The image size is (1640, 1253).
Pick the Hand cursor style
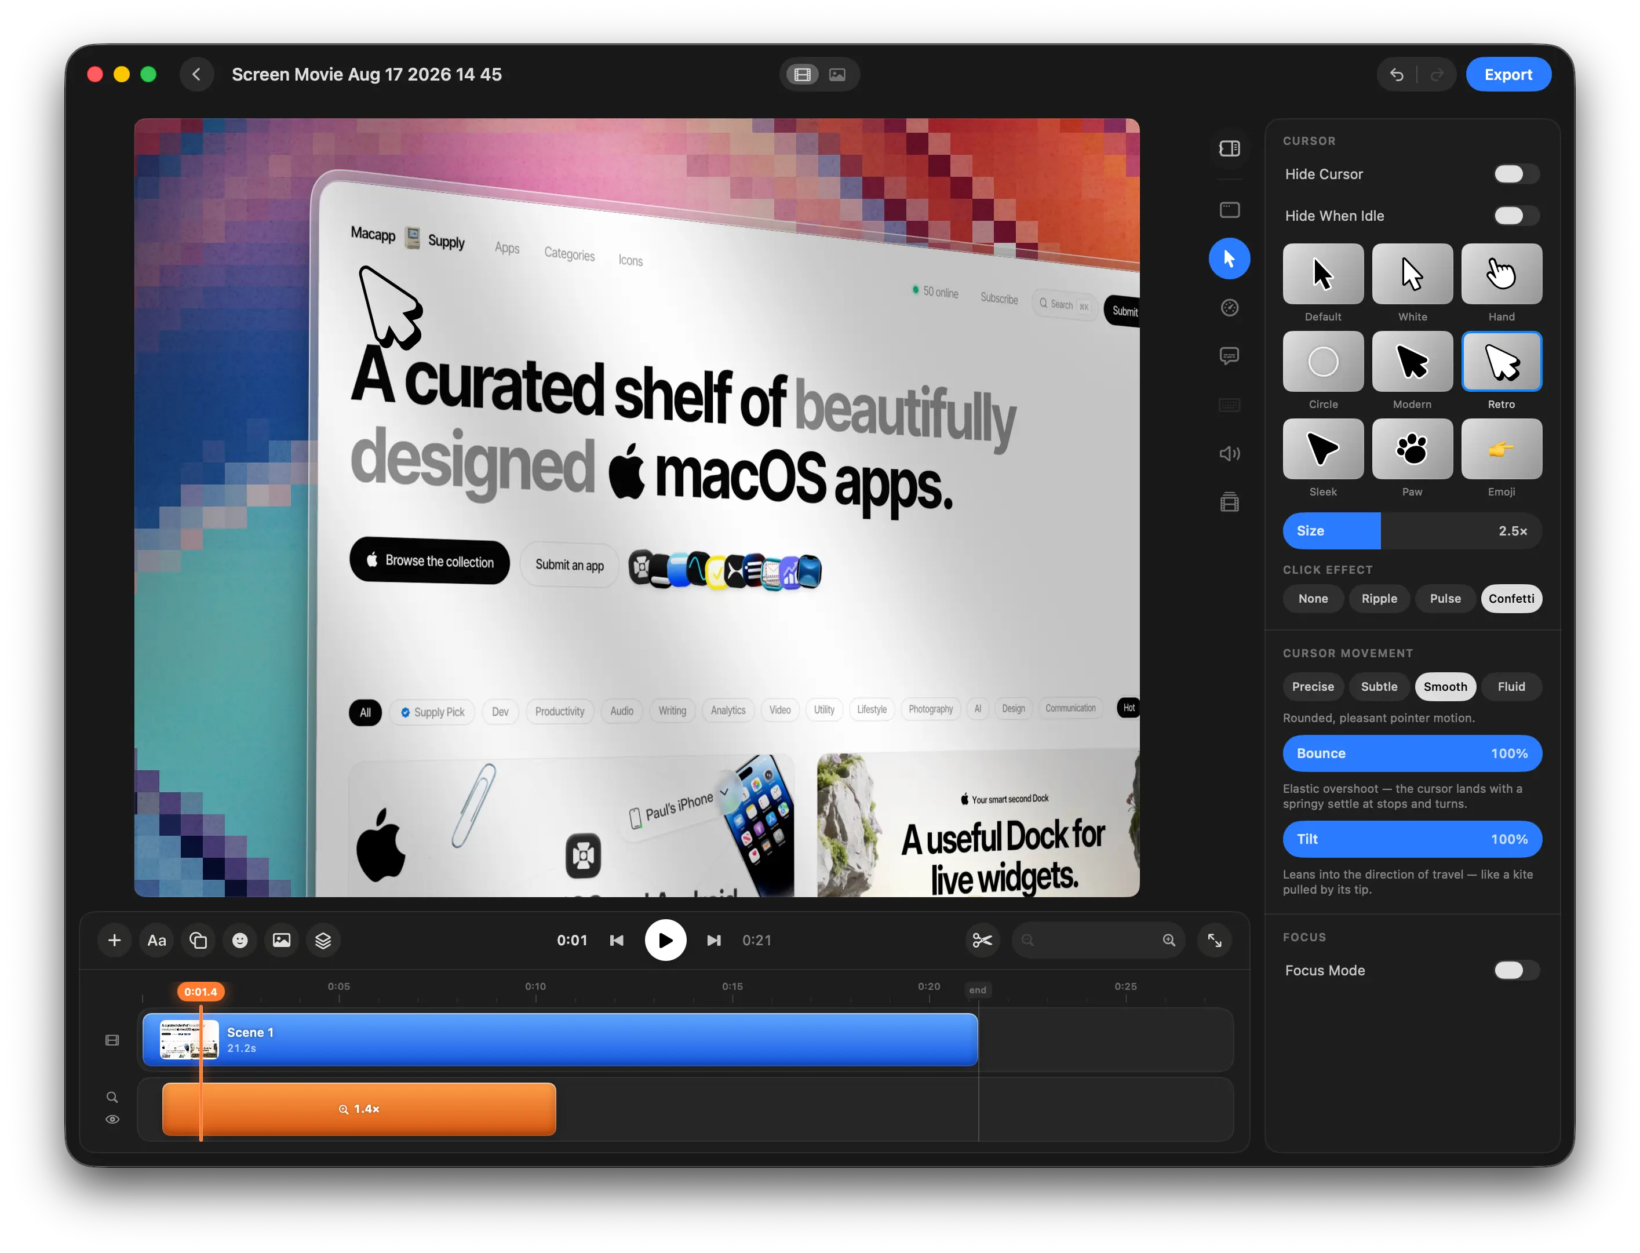click(x=1502, y=274)
